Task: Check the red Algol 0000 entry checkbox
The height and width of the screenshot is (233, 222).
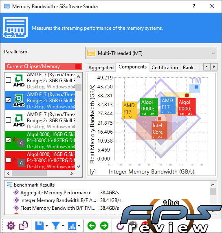Action: [x=8, y=160]
